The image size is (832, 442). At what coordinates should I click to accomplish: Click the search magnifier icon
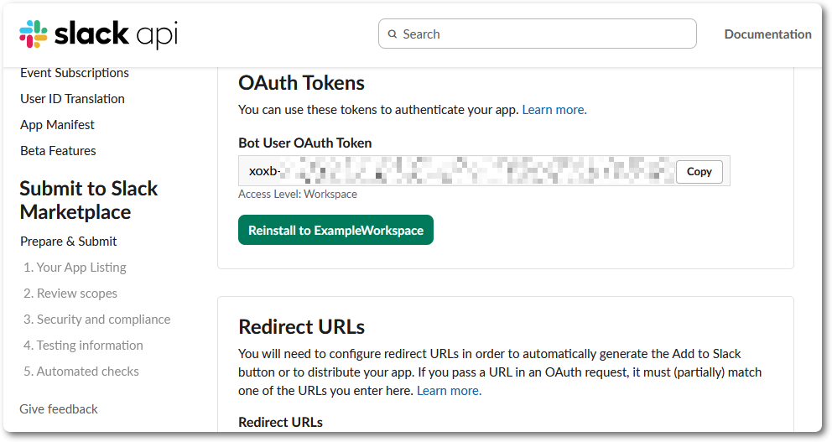393,34
